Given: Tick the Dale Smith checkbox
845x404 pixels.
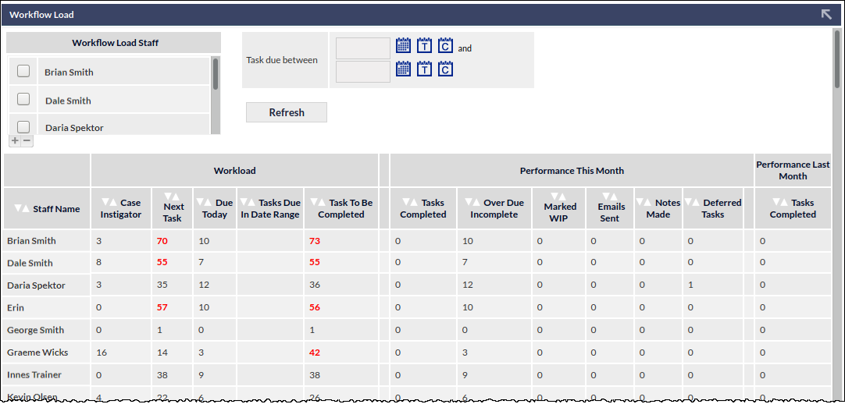Looking at the screenshot, I should (x=23, y=99).
